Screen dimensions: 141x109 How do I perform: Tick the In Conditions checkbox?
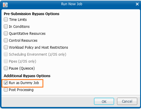click(x=6, y=26)
